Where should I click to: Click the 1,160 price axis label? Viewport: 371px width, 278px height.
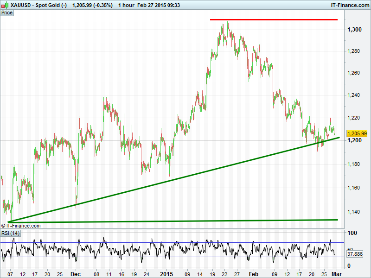click(353, 188)
